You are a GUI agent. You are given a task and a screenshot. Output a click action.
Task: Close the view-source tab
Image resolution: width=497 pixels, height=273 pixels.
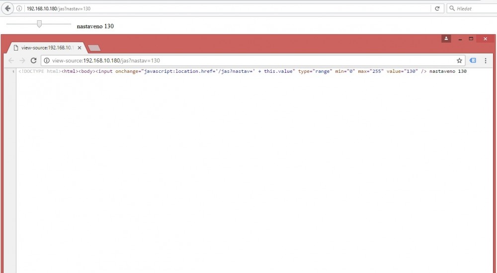79,48
